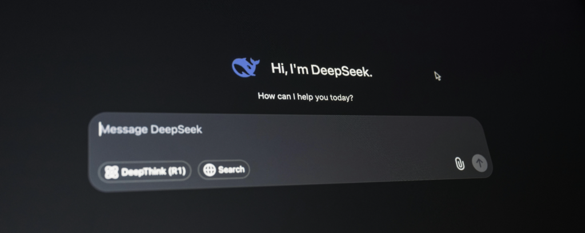The image size is (585, 233).
Task: Click the text caret before "Message"
Action: (99, 130)
